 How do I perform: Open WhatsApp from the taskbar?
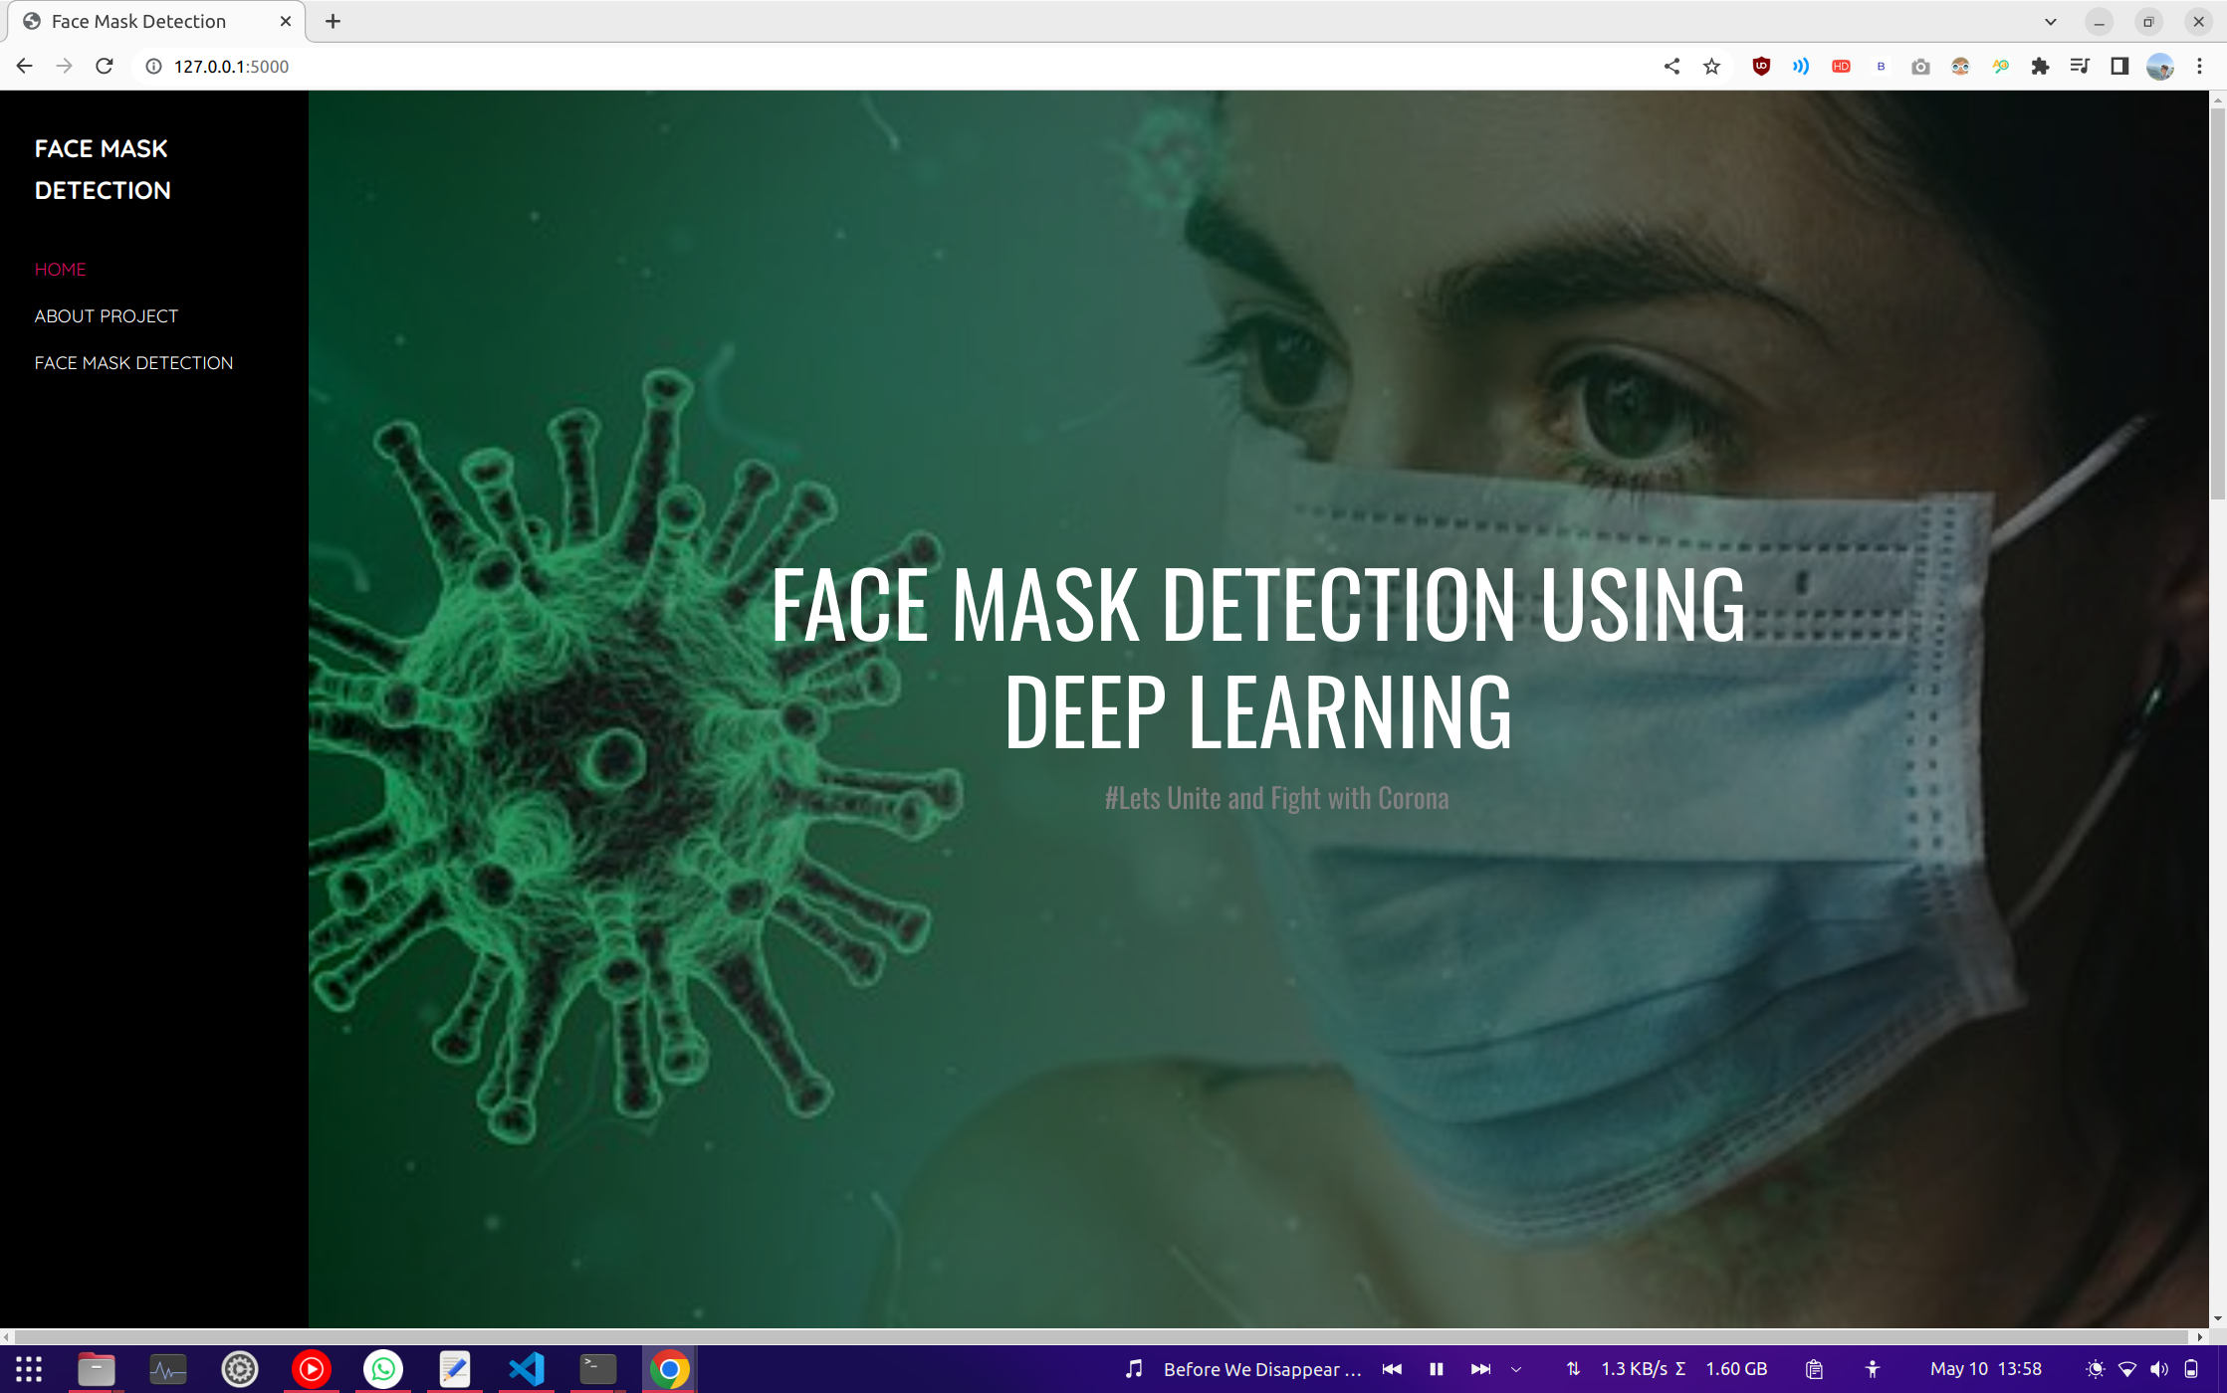point(383,1368)
